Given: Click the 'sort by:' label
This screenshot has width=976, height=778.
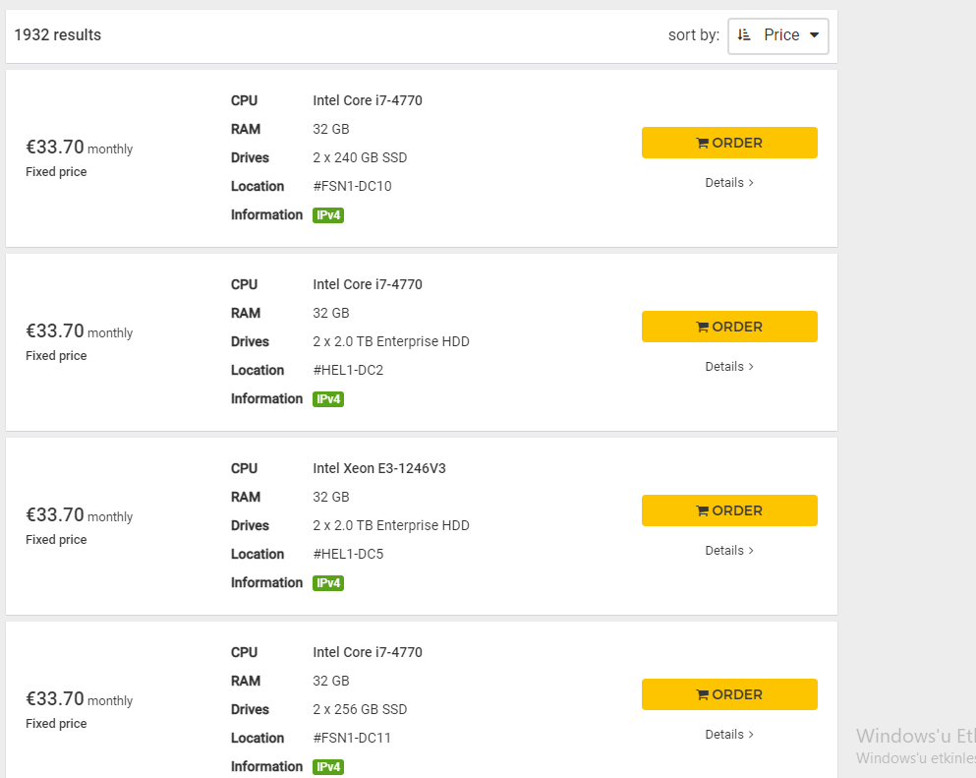Looking at the screenshot, I should click(693, 35).
